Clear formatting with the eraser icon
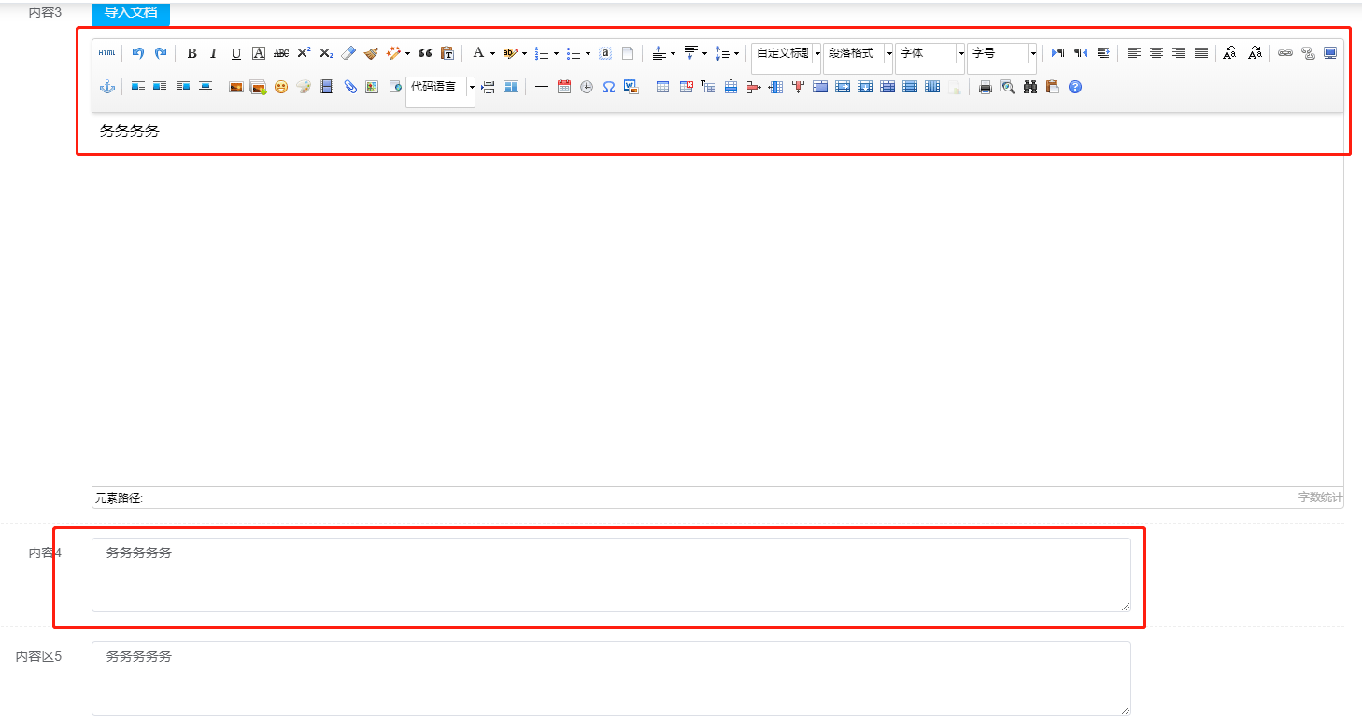The width and height of the screenshot is (1362, 728). [x=348, y=53]
